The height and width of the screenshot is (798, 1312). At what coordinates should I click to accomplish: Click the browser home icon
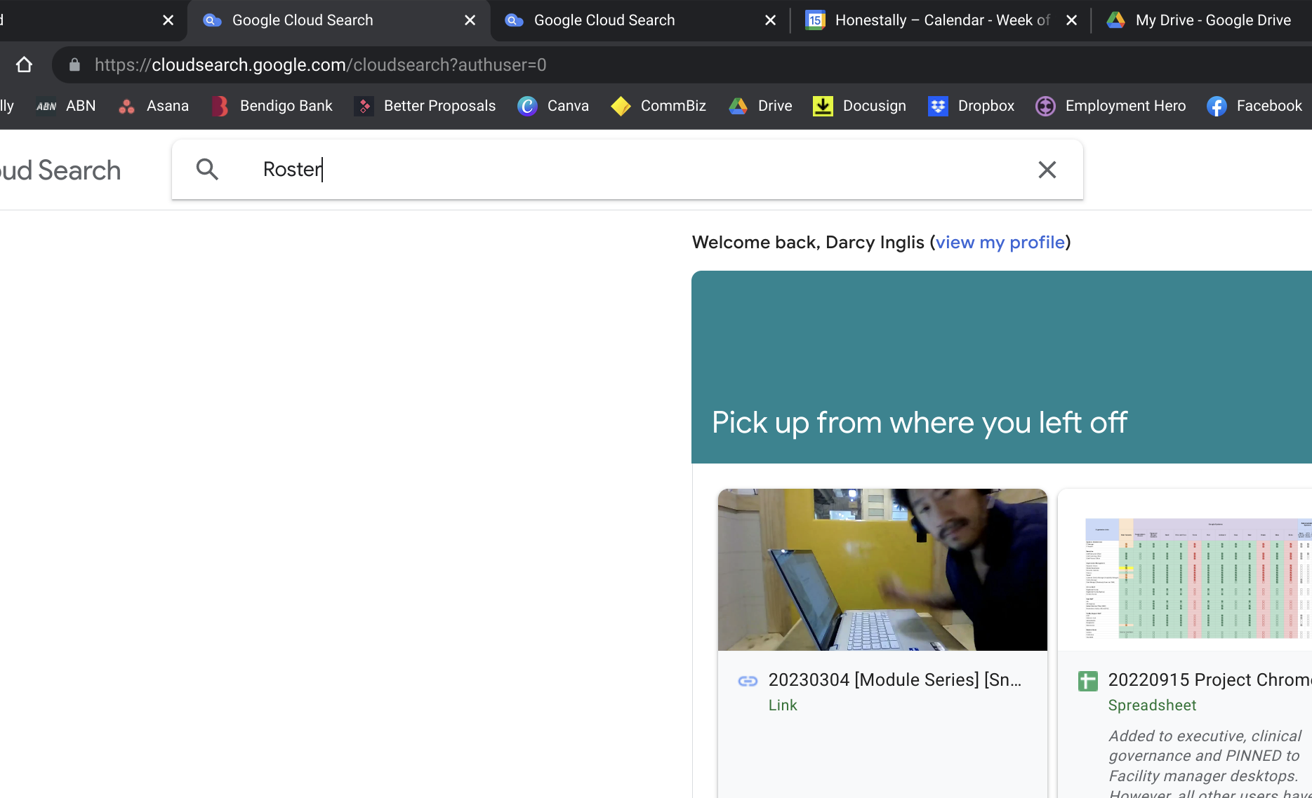pyautogui.click(x=25, y=65)
